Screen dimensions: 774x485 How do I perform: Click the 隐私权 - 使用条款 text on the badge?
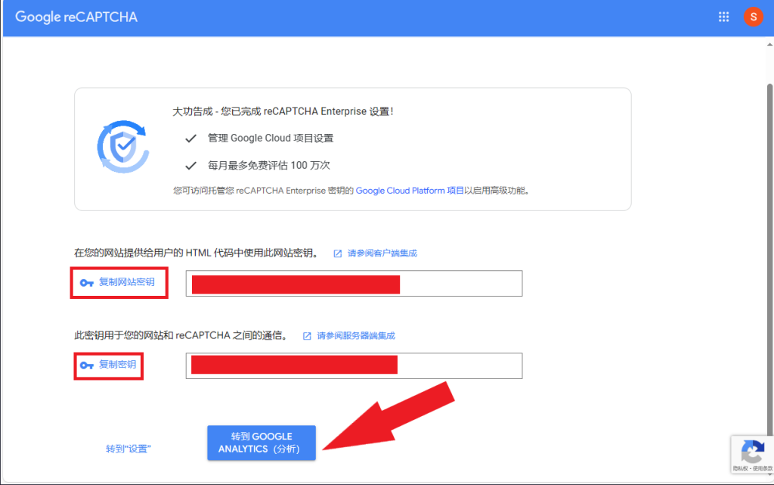[x=752, y=468]
